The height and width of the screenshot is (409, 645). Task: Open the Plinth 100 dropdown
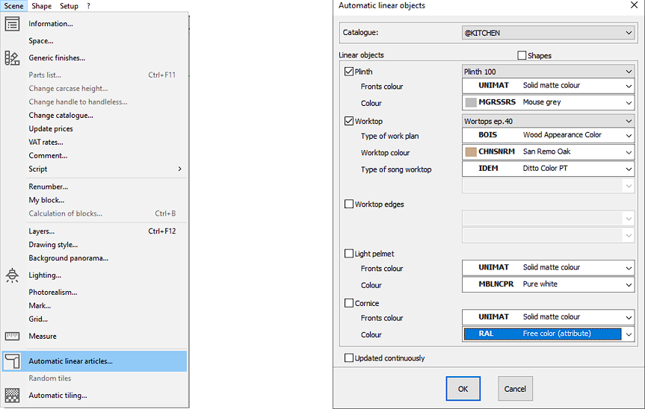pos(549,72)
